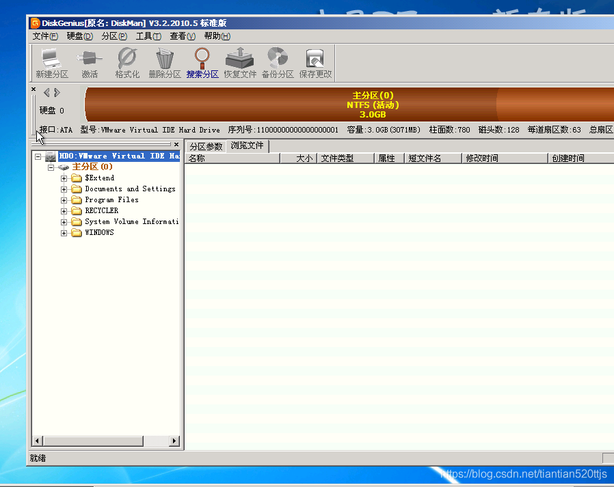Expand the RECYCLER folder node
The height and width of the screenshot is (487, 614).
(x=64, y=211)
